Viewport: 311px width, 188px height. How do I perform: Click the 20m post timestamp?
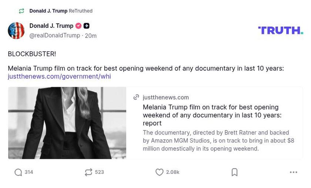[x=91, y=36]
